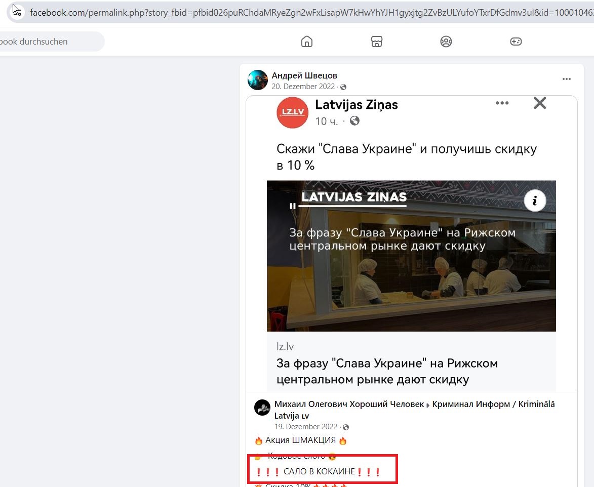Click the info i button on article image
594x487 pixels.
pyautogui.click(x=535, y=200)
